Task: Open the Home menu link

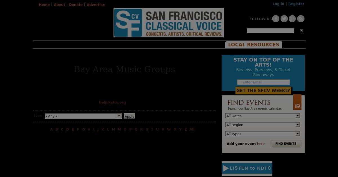Action: 44,5
